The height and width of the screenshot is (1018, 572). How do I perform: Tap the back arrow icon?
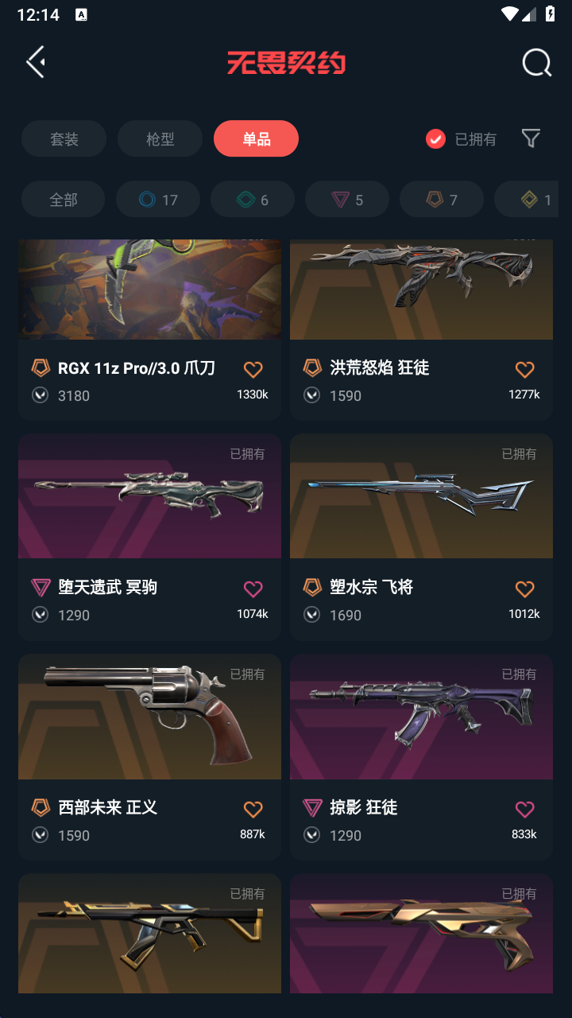click(36, 62)
